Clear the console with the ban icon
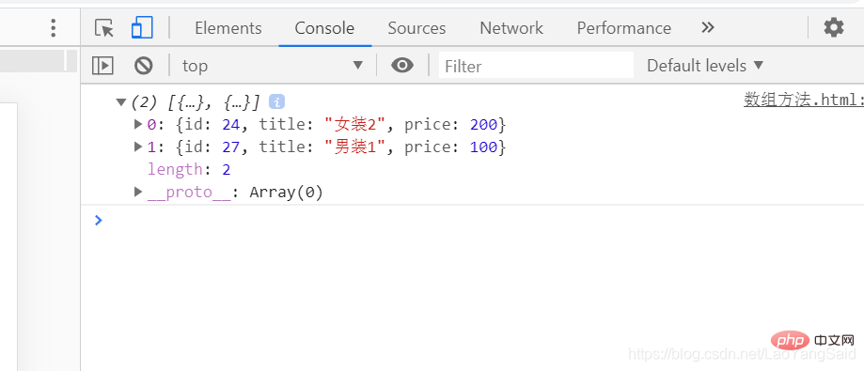Screen dimensions: 864x371 pos(143,66)
